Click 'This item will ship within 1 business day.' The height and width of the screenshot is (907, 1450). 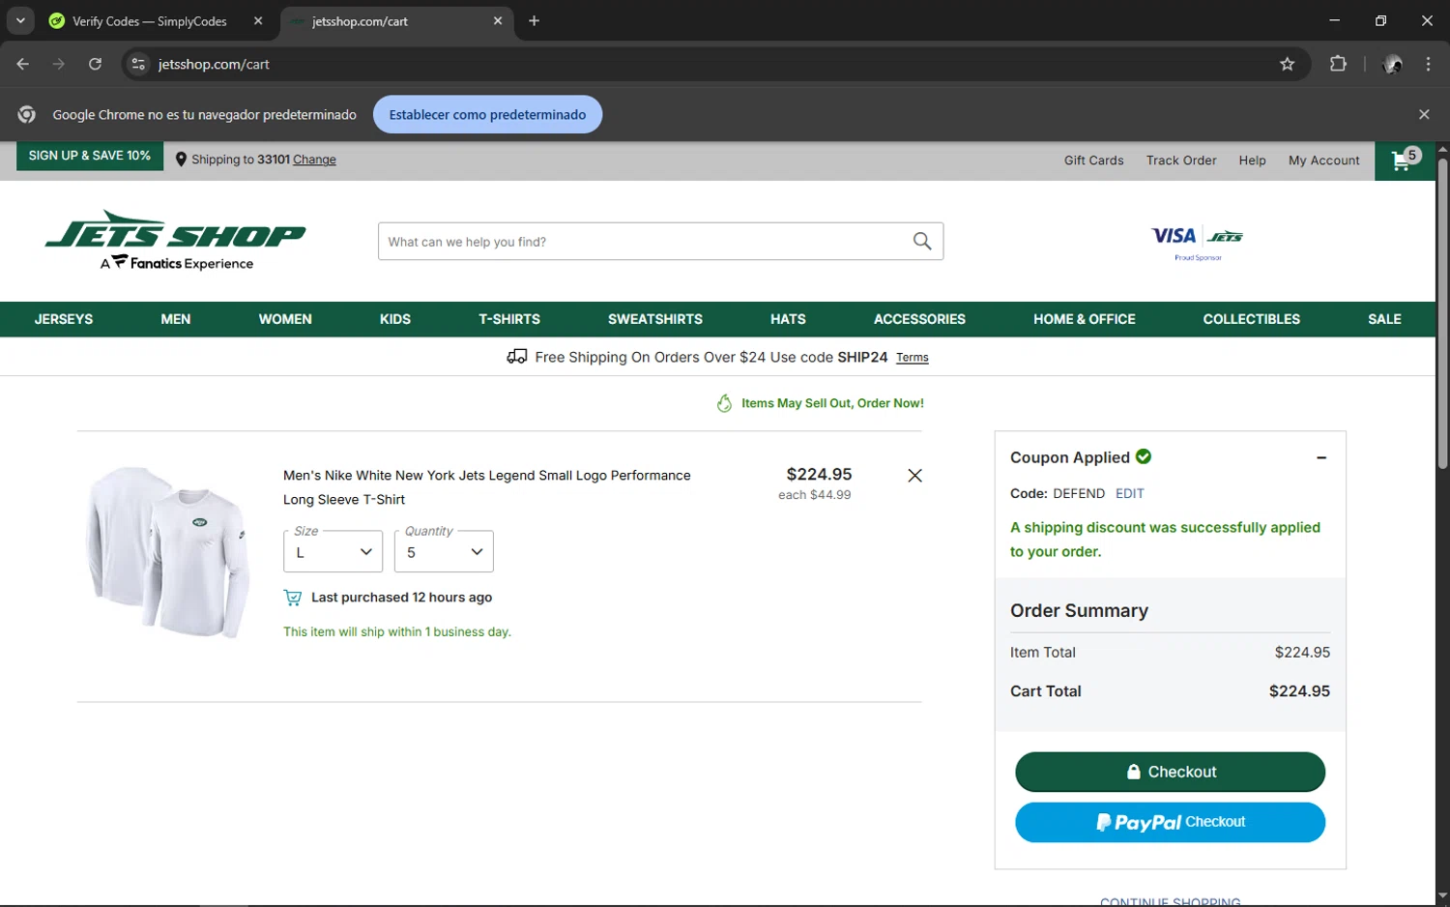tap(397, 632)
